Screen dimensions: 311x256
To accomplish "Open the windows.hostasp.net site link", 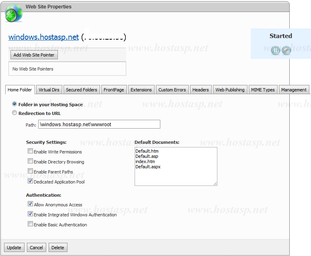I will [x=44, y=37].
